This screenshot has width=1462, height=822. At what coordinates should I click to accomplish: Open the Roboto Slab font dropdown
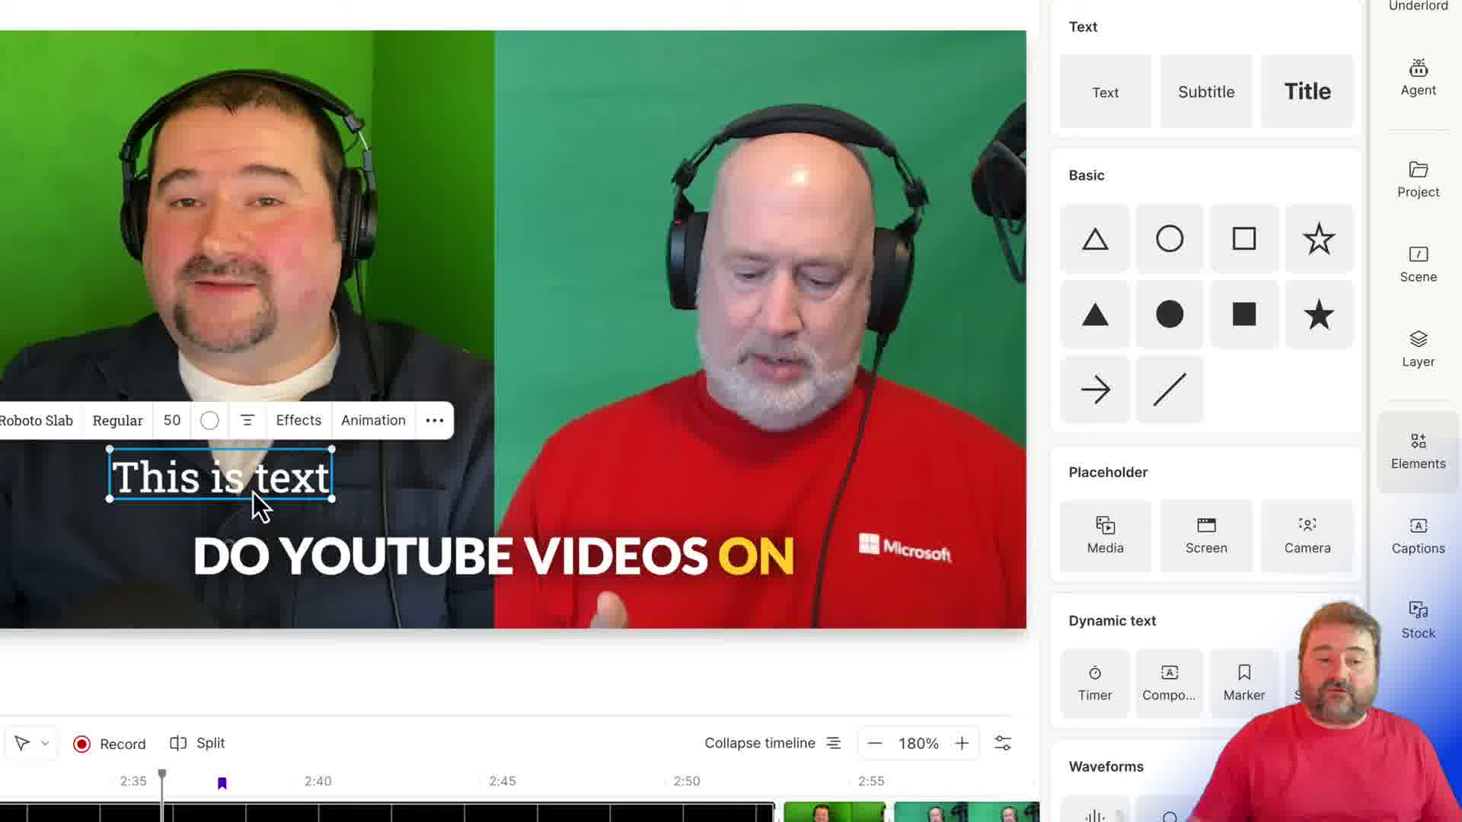36,420
